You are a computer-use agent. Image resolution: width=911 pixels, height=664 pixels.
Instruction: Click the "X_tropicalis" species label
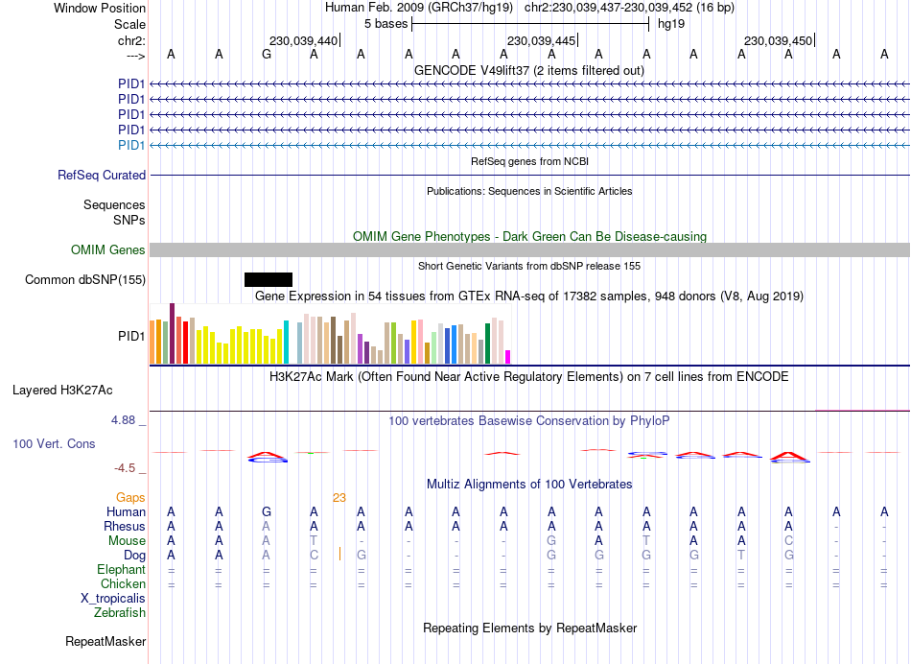point(113,599)
